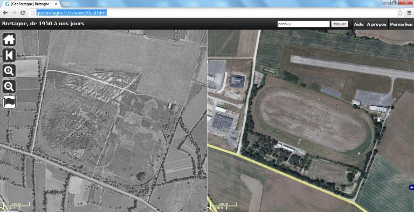Viewport: 414px width, 212px height.
Task: Bookmark page with the star icon
Action: [x=401, y=13]
